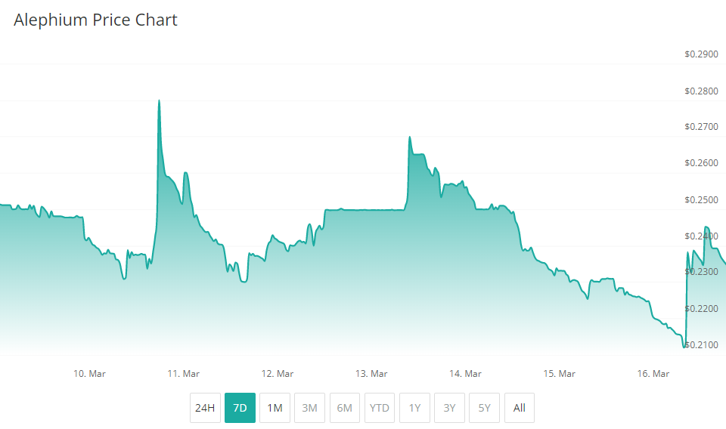
Task: Click the 12. Mar axis label
Action: (278, 374)
